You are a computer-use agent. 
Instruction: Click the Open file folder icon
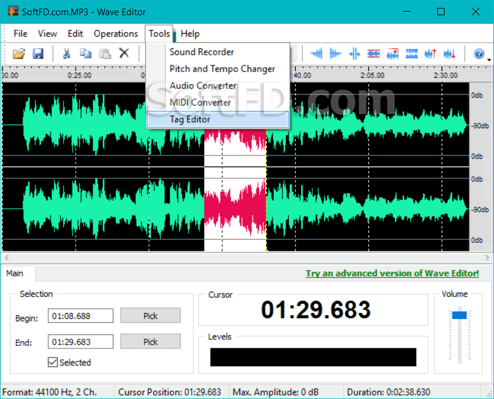pos(19,54)
